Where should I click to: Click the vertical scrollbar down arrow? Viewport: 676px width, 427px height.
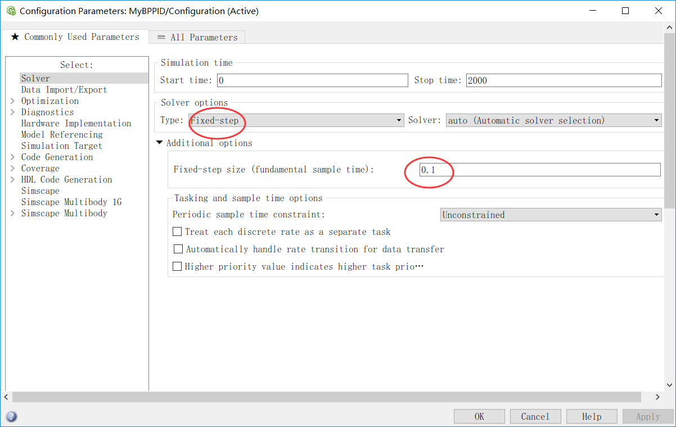point(669,385)
